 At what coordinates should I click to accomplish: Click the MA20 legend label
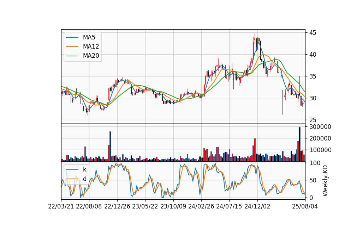click(91, 56)
